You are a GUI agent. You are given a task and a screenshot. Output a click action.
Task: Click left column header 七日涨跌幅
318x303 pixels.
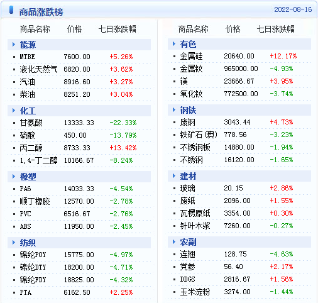click(118, 29)
